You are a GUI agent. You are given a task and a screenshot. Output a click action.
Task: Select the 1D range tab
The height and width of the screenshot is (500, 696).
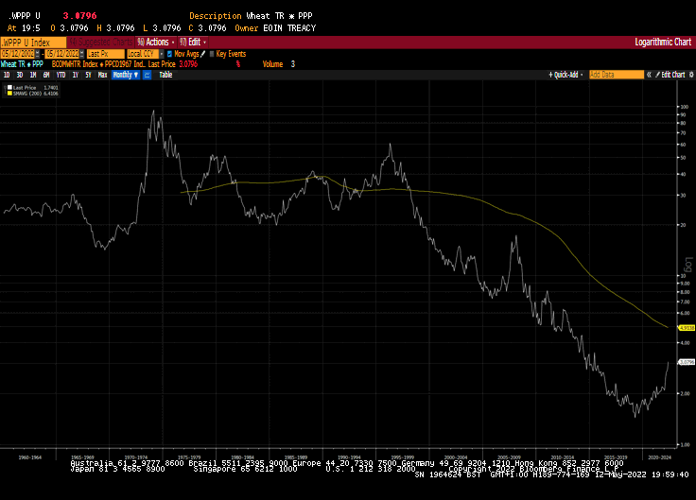tap(7, 75)
